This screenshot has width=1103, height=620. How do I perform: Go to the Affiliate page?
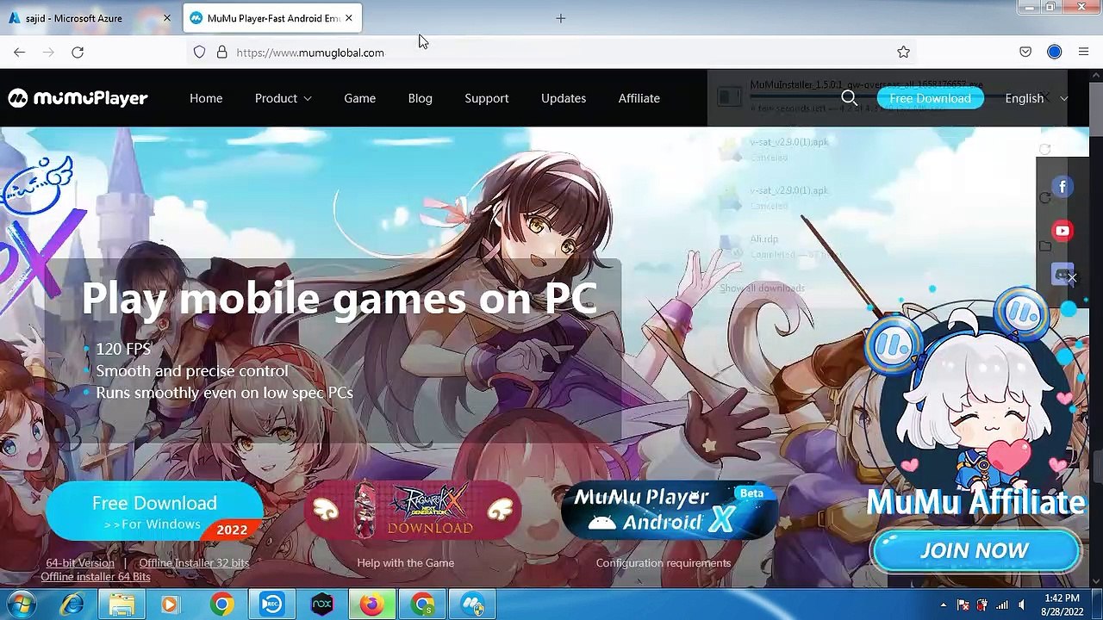click(639, 98)
